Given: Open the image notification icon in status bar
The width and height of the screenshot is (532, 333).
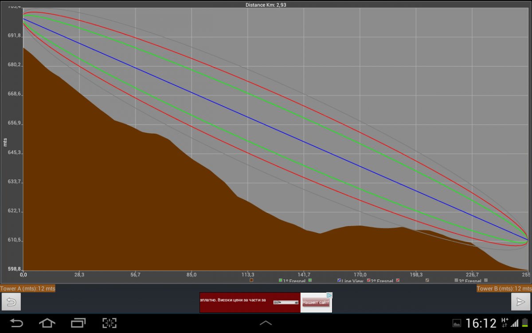Looking at the screenshot, I should click(456, 323).
